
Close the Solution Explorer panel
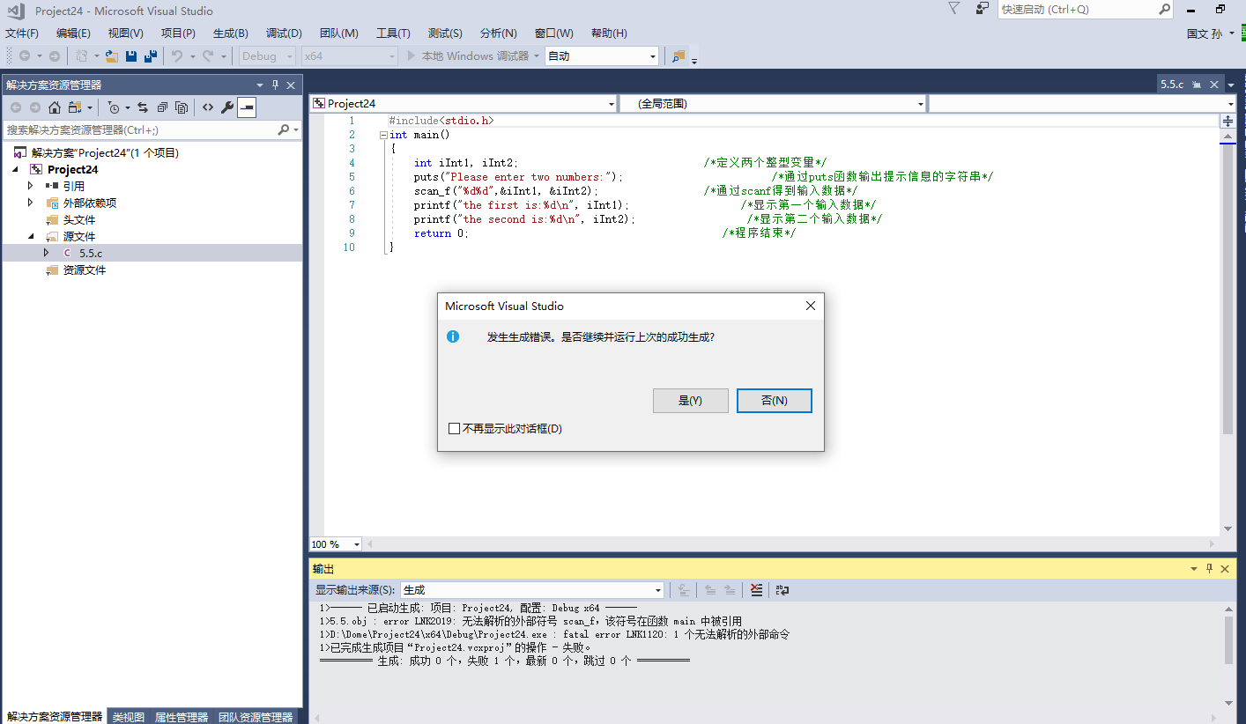point(292,85)
